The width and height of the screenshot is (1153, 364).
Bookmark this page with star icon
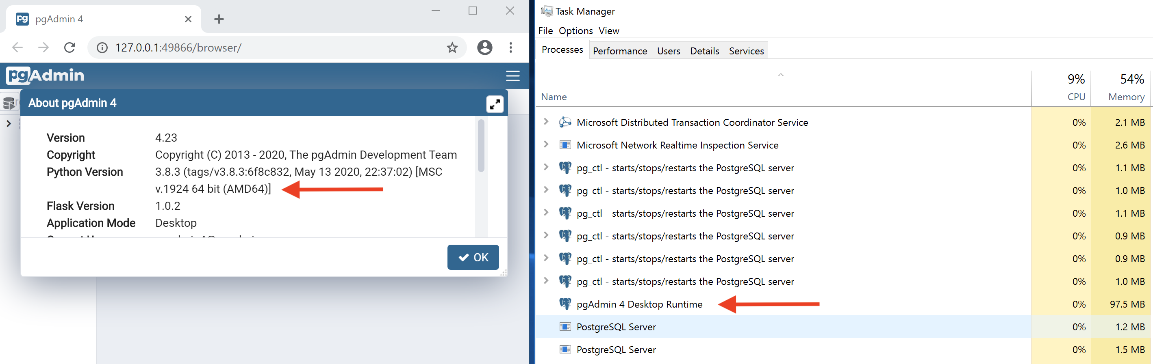pyautogui.click(x=452, y=48)
